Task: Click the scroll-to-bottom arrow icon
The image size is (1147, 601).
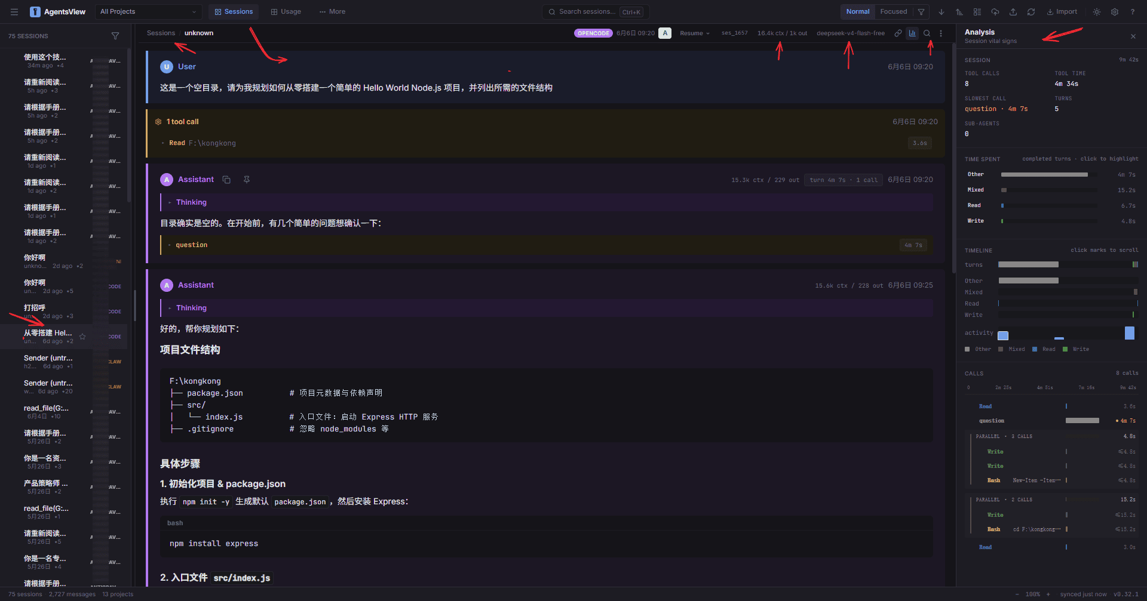Action: (x=941, y=12)
